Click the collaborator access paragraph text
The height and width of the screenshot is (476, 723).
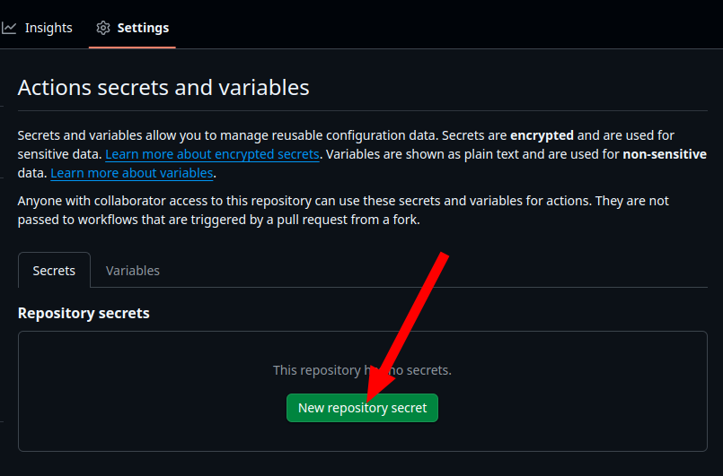pyautogui.click(x=343, y=211)
